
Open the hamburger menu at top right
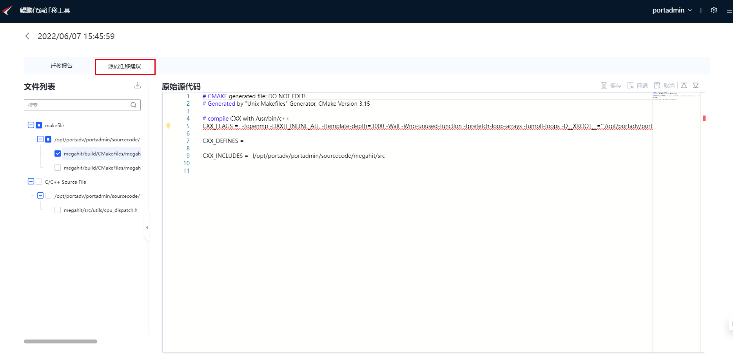click(729, 11)
